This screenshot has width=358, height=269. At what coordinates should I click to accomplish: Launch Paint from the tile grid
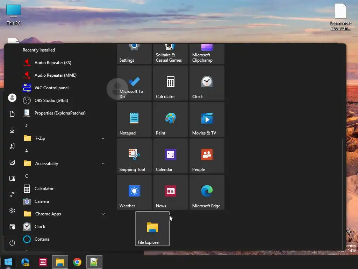tap(171, 119)
